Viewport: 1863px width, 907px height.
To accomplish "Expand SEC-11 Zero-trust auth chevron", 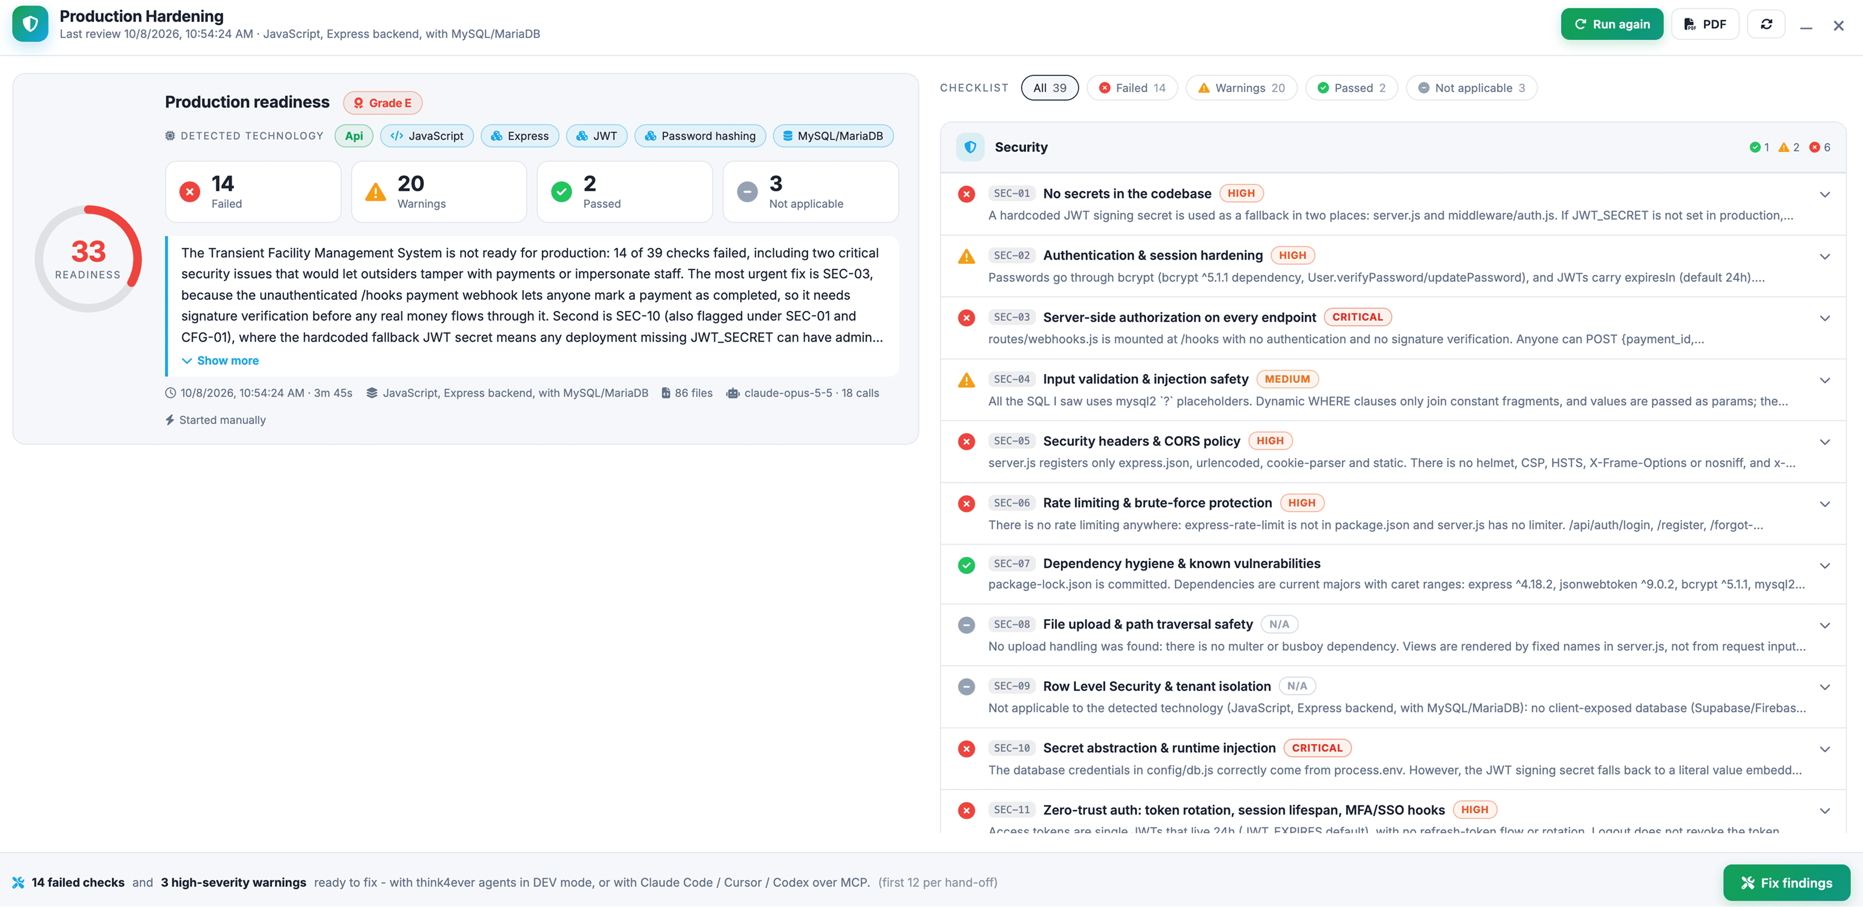I will click(x=1825, y=810).
